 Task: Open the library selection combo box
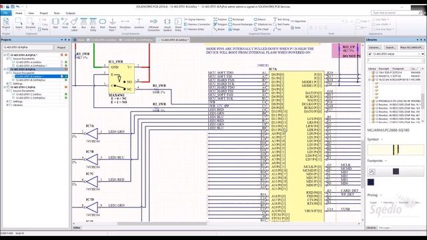coord(396,54)
